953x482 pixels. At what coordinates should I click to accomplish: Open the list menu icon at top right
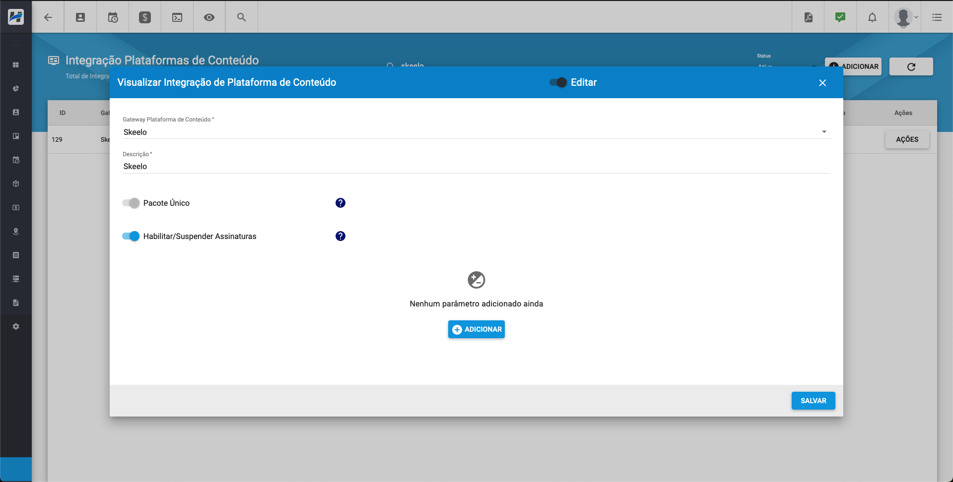[x=937, y=17]
